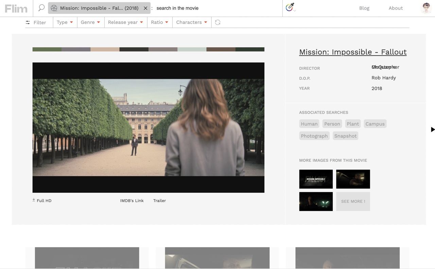The width and height of the screenshot is (435, 269).
Task: Pick the beige palette swatch
Action: (105, 50)
